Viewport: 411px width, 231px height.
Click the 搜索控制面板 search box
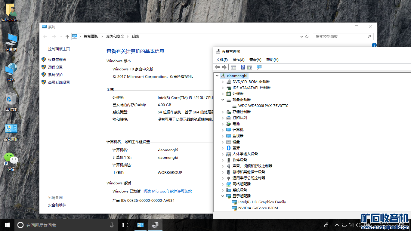click(343, 36)
